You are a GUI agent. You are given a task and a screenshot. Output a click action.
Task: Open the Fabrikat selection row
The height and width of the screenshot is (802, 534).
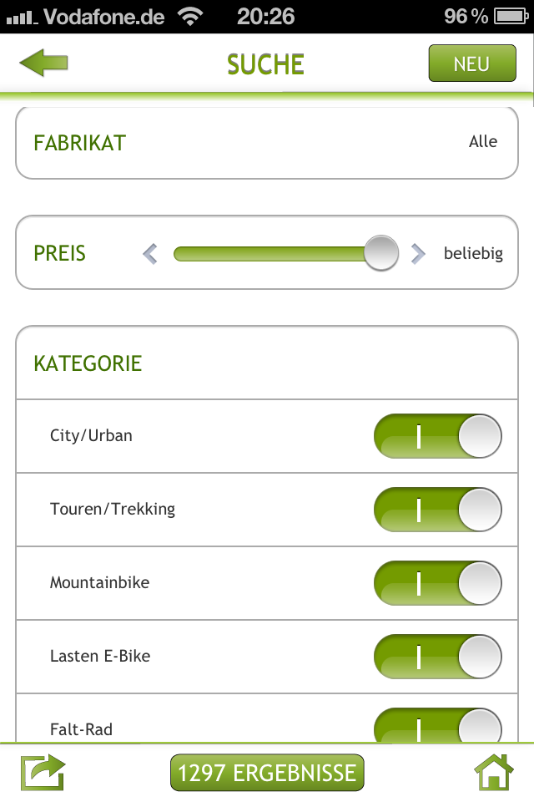pyautogui.click(x=267, y=143)
